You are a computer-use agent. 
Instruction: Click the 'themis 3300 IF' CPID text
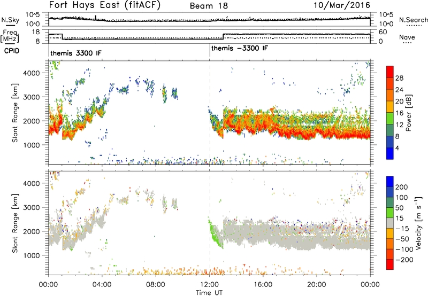coord(76,53)
